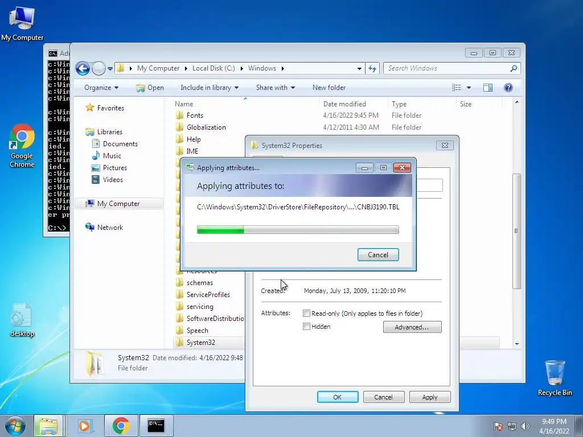Open Windows Explorer taskbar icon
Viewport: 583px width, 437px height.
48,426
